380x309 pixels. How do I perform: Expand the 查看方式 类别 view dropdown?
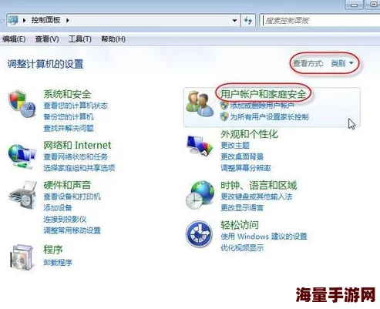pyautogui.click(x=342, y=63)
